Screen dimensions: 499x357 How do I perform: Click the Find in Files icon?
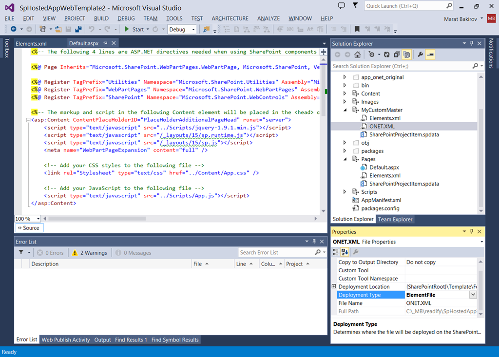click(x=206, y=29)
